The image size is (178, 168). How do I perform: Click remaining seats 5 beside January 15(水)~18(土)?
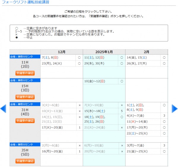(122, 111)
